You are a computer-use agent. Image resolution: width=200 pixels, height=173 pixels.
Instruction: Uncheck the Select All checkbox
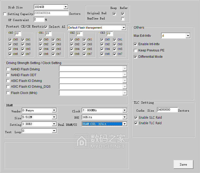pos(46,27)
